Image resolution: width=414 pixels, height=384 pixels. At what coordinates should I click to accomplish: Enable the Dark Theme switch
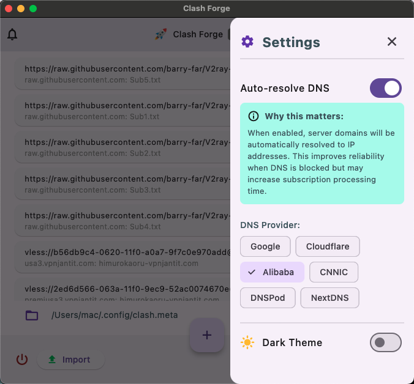click(385, 342)
